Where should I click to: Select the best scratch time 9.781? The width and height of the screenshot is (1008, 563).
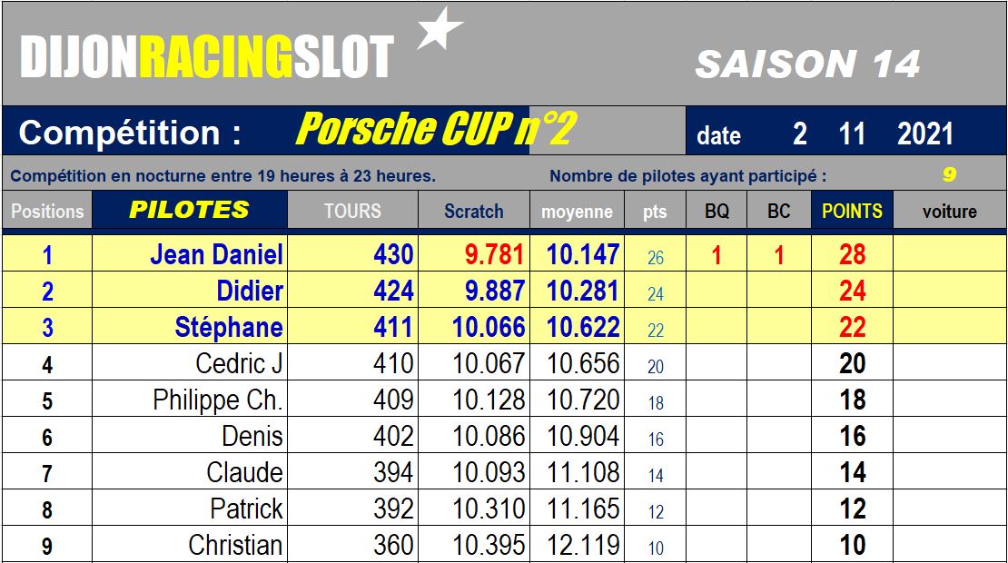[494, 254]
